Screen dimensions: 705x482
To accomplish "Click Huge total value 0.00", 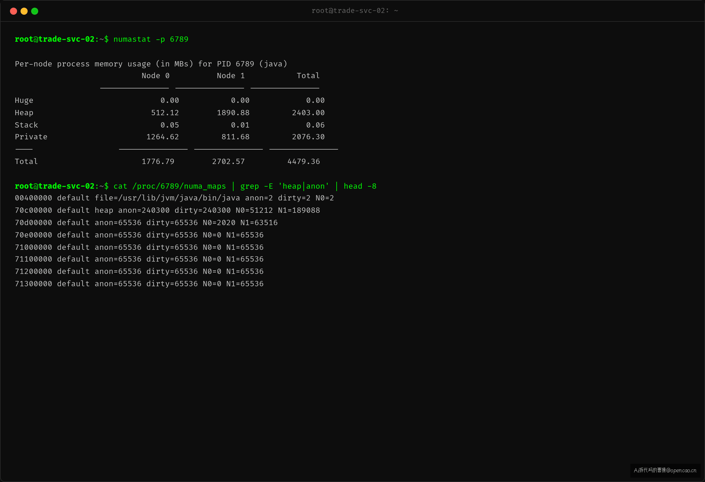I will coord(315,101).
